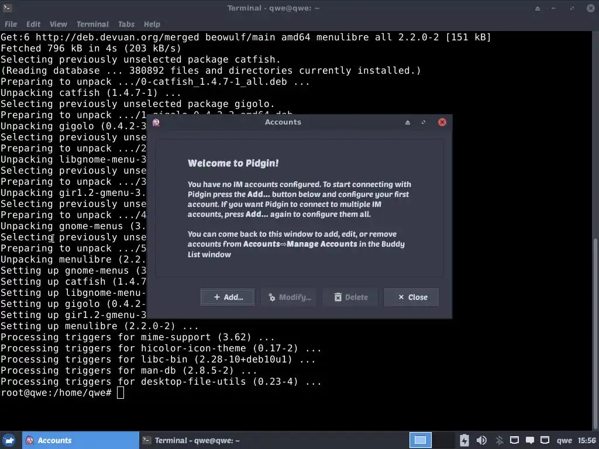Open the File menu in Terminal
Viewport: 599px width, 449px height.
(11, 24)
